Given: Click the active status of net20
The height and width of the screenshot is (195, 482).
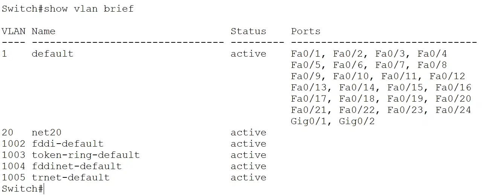Looking at the screenshot, I should point(249,132).
